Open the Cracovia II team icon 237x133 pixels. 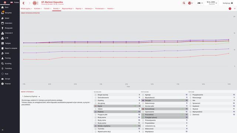pyautogui.click(x=3, y=33)
